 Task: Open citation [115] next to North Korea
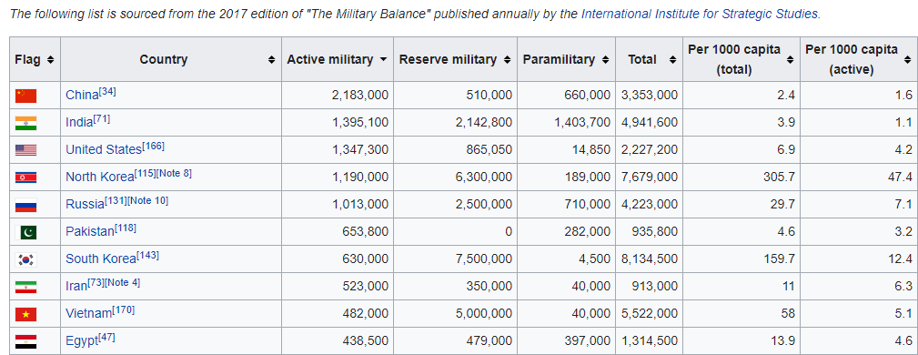(x=146, y=173)
